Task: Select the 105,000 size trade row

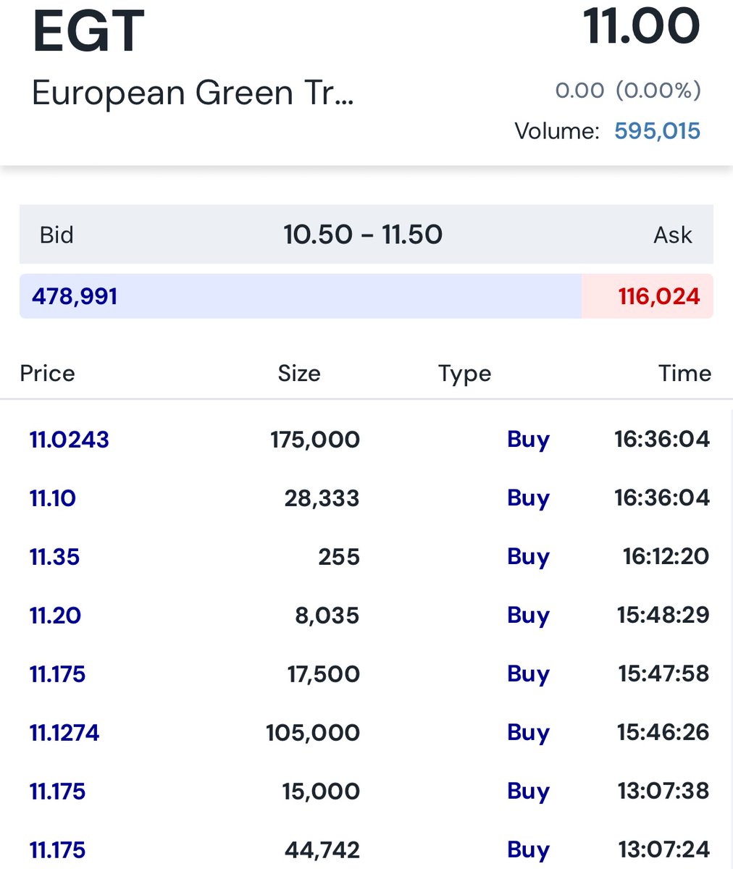Action: 366,733
